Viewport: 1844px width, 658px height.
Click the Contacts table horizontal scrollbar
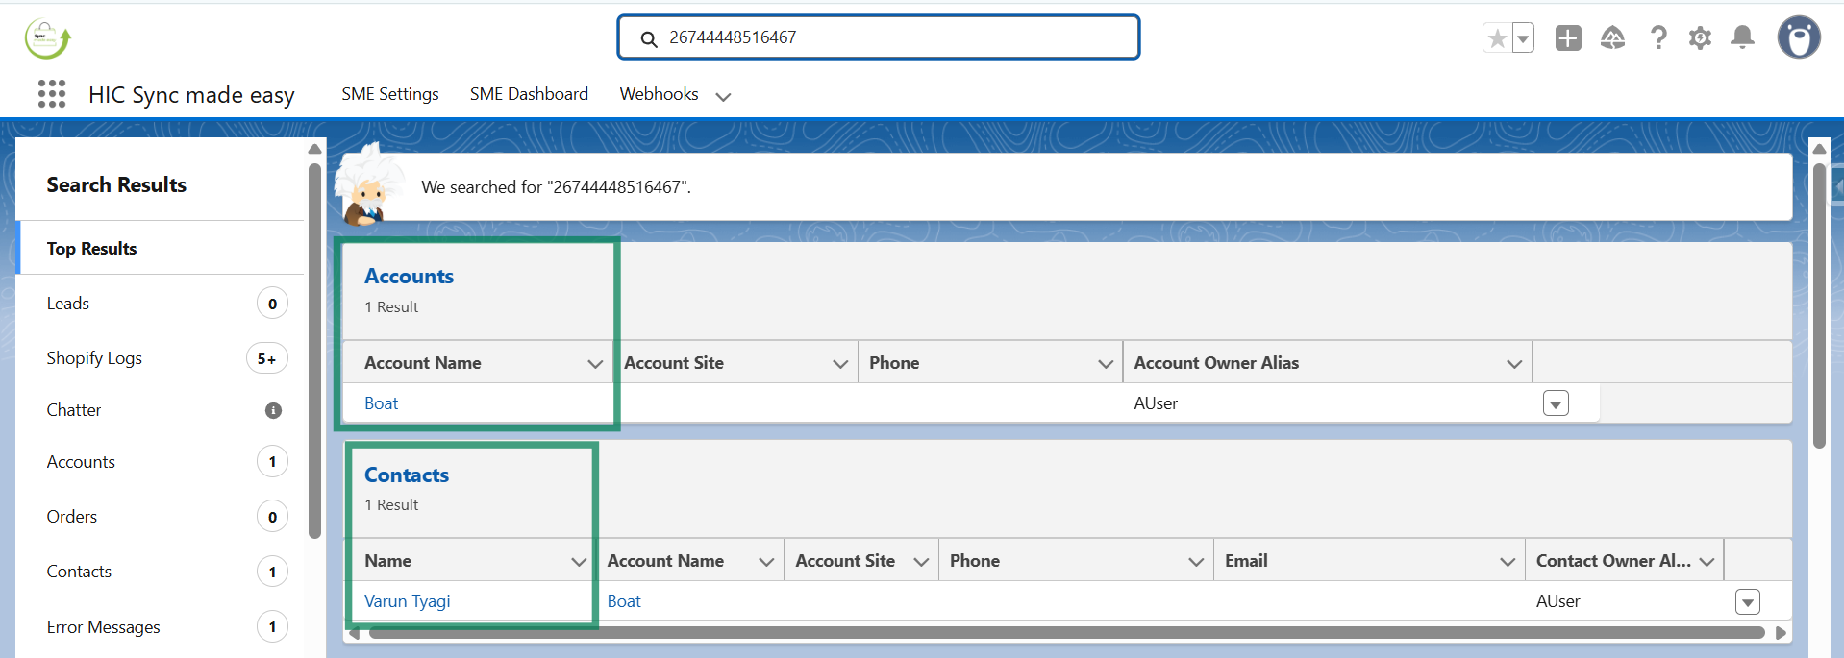tap(1067, 633)
